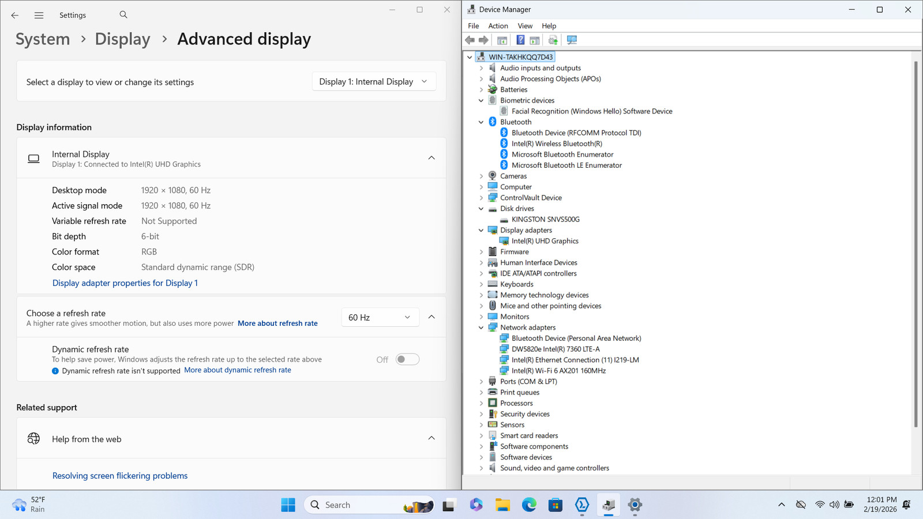The height and width of the screenshot is (519, 923).
Task: Expand the Audio inputs and outputs node
Action: coord(481,68)
